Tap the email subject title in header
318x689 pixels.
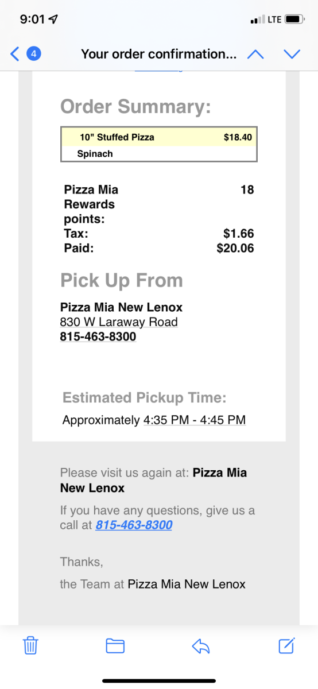pyautogui.click(x=158, y=54)
